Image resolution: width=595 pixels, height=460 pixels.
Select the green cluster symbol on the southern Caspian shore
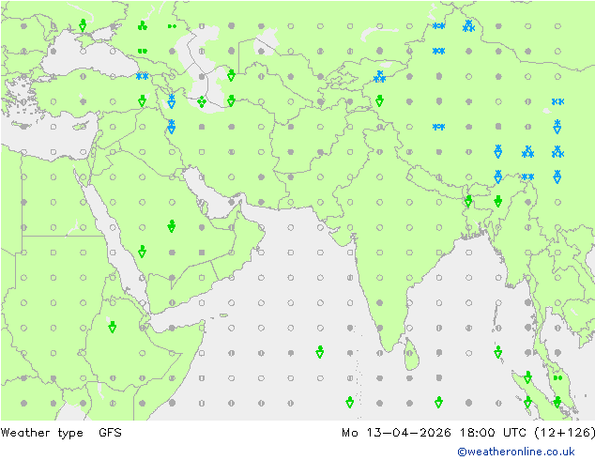click(201, 102)
